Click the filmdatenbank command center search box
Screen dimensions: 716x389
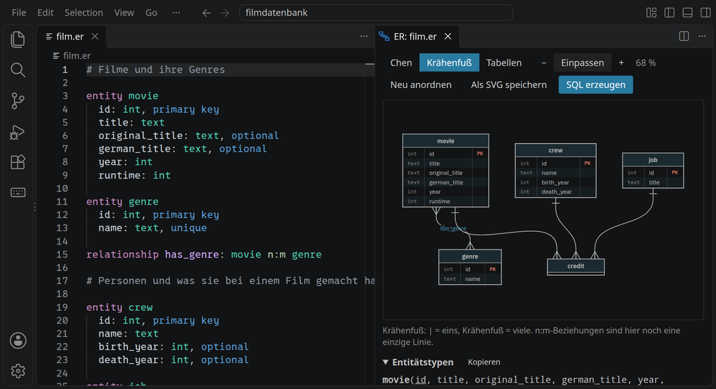click(x=375, y=13)
